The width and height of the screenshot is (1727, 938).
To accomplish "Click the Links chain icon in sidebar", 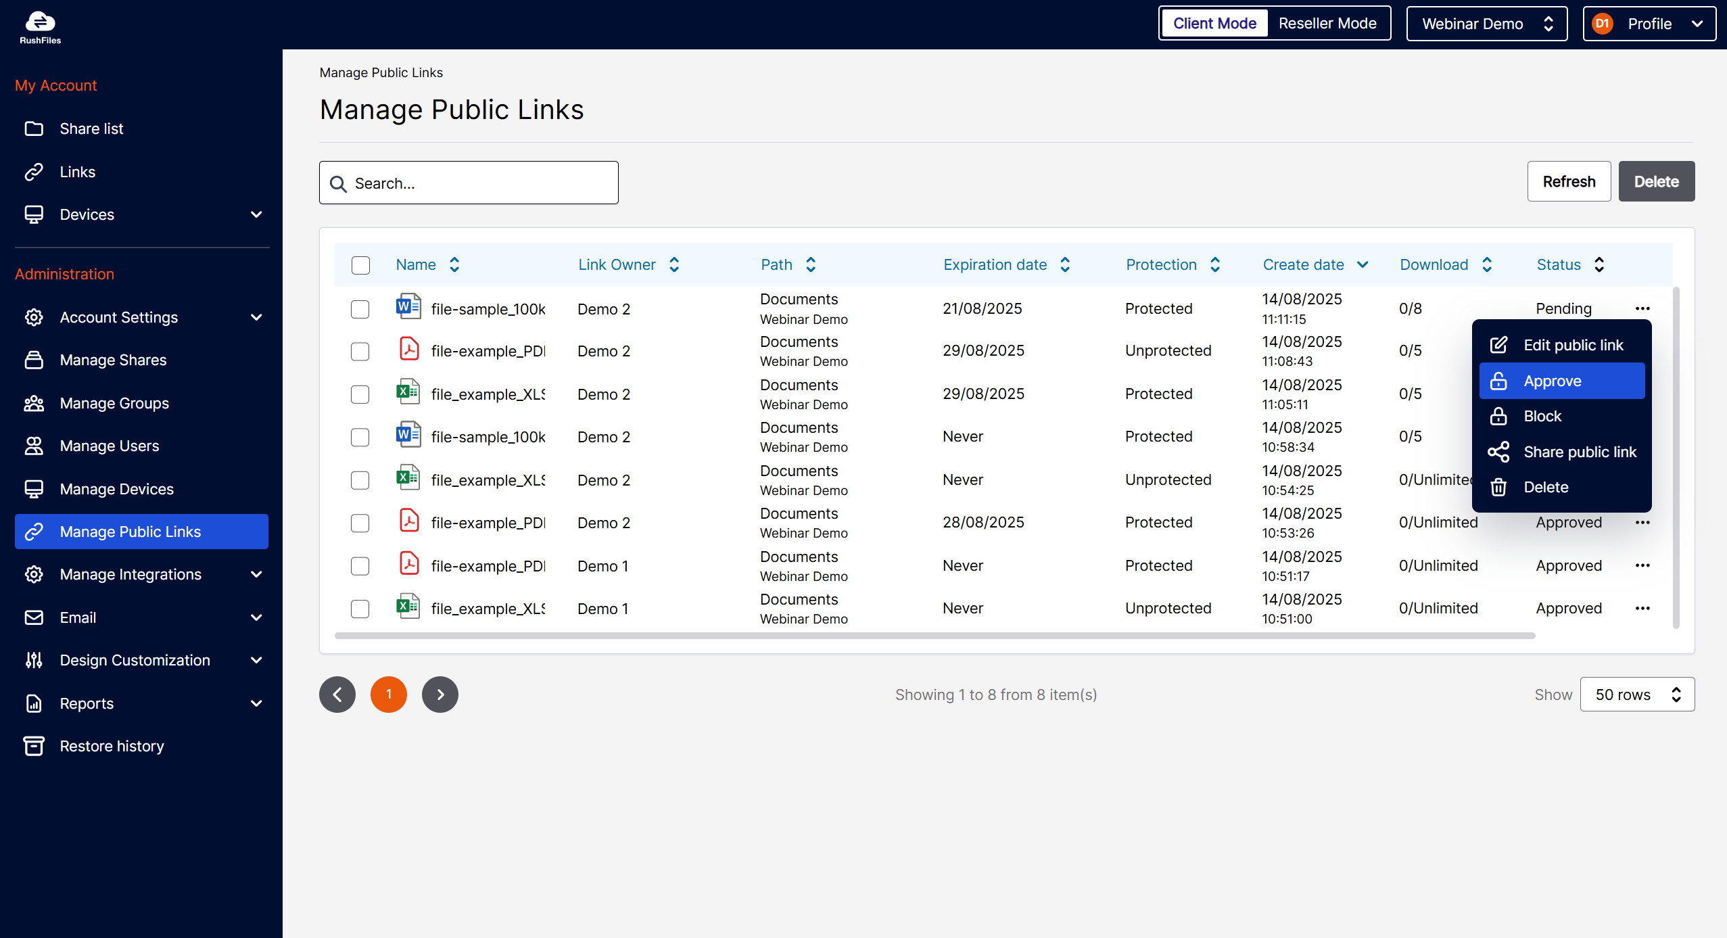I will [34, 172].
